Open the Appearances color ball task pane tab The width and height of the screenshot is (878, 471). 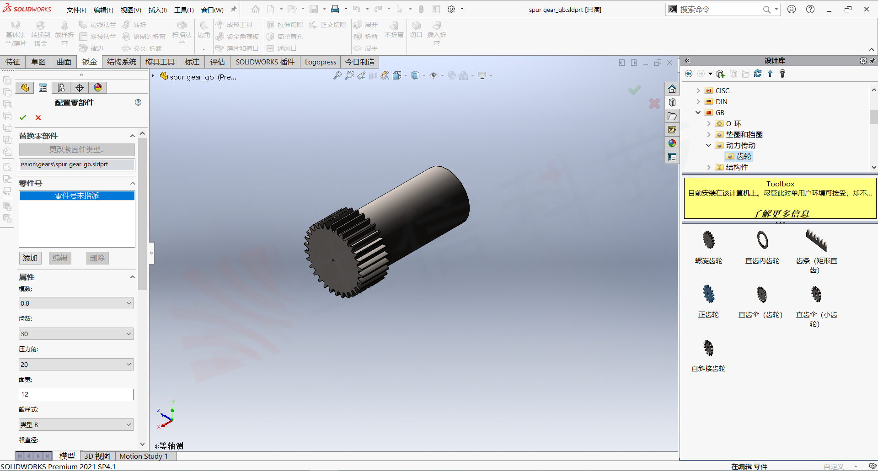[672, 143]
